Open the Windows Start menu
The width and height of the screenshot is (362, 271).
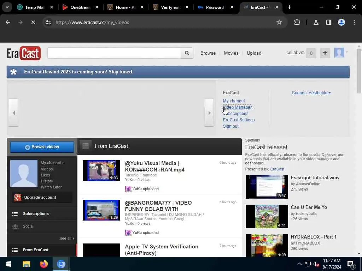pyautogui.click(x=8, y=264)
